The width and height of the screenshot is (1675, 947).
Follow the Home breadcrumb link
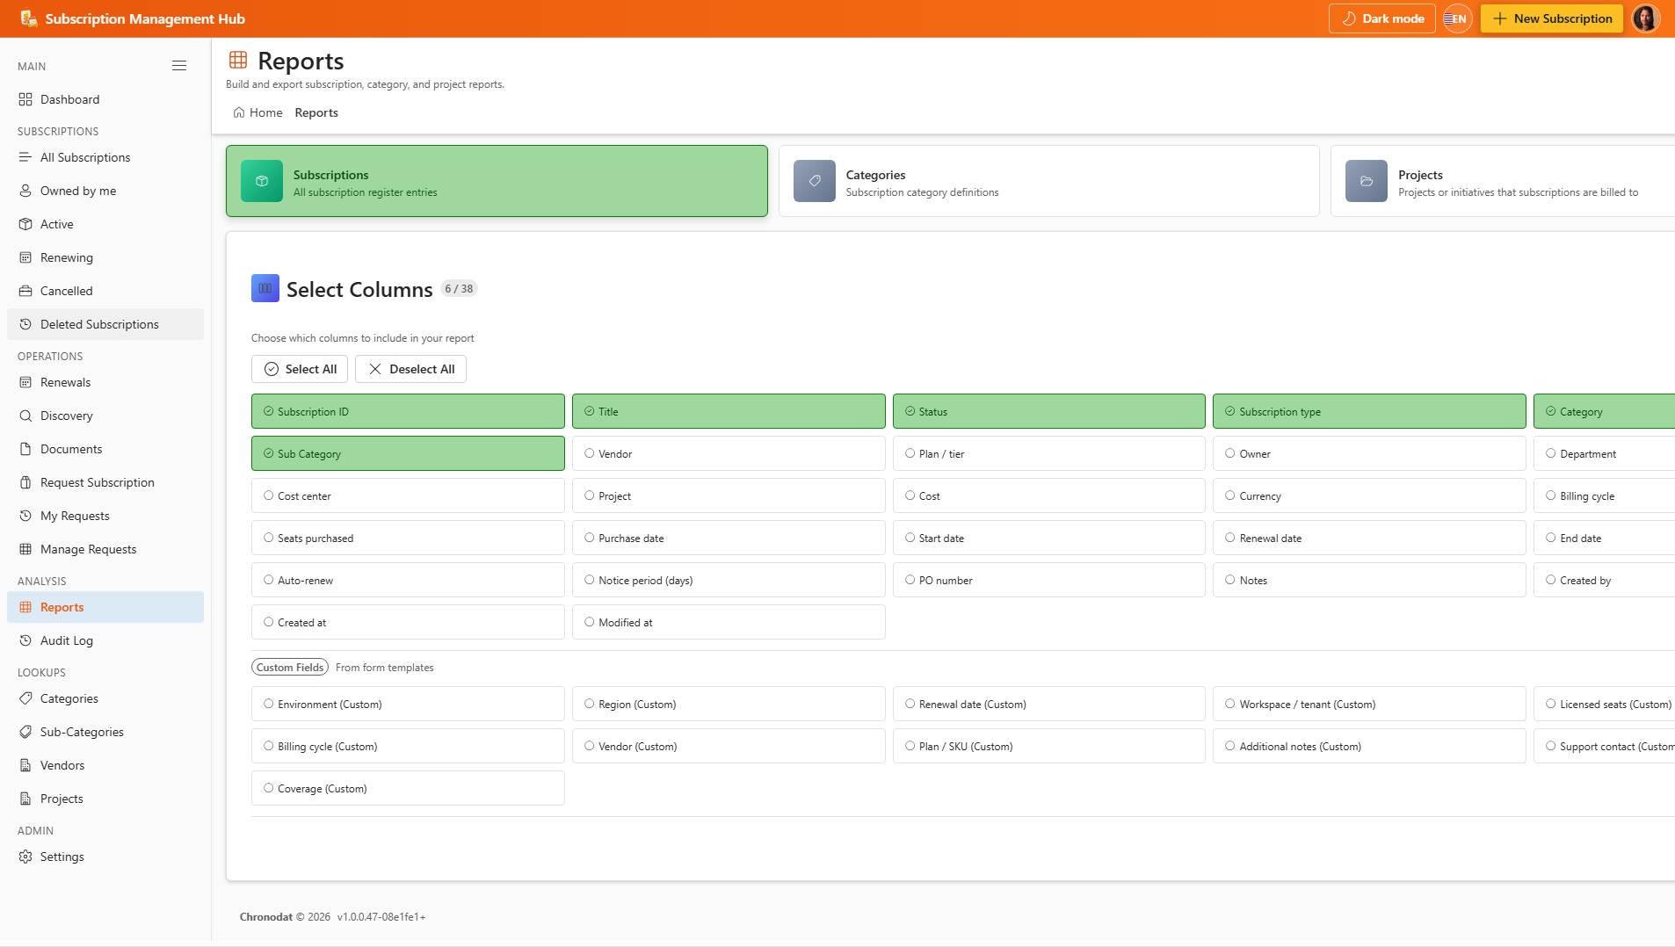click(257, 112)
